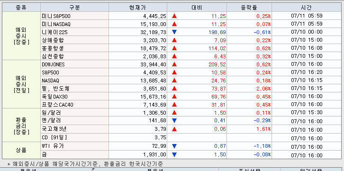This screenshot has height=171, width=344.
Task: Click the time 07/10 00:00
Action: point(307,32)
